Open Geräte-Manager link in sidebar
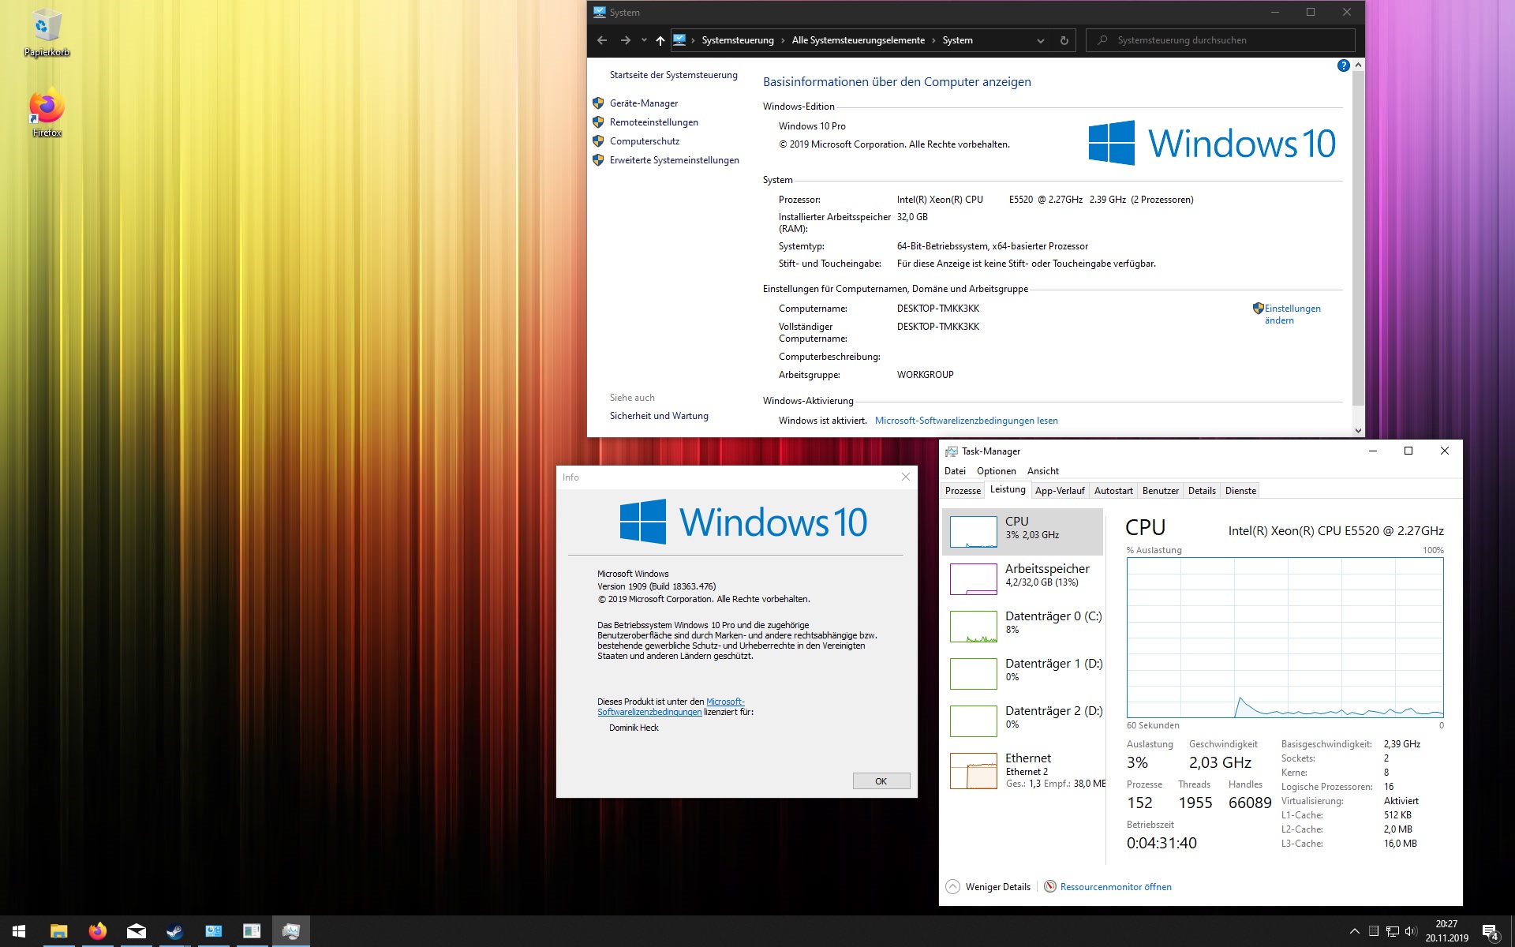This screenshot has width=1515, height=947. tap(643, 103)
